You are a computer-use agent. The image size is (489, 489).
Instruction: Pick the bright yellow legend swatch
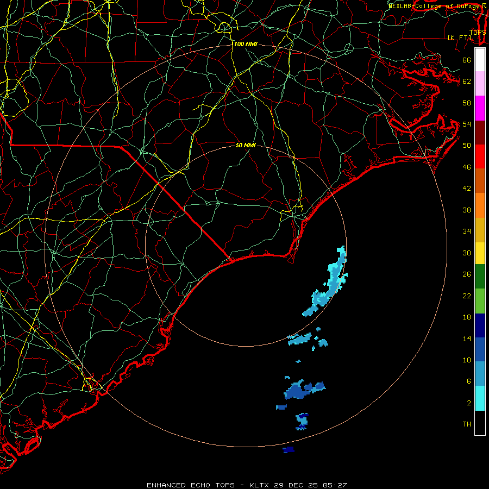tap(480, 253)
